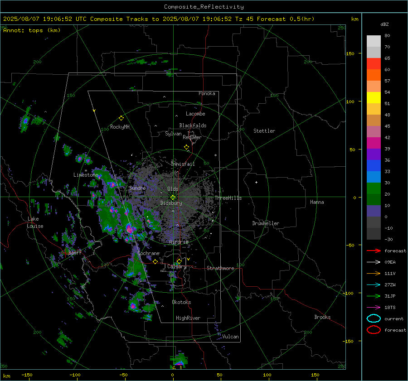Pick the light gray swatch beside 80 dBZ
The image size is (408, 381).
374,41
